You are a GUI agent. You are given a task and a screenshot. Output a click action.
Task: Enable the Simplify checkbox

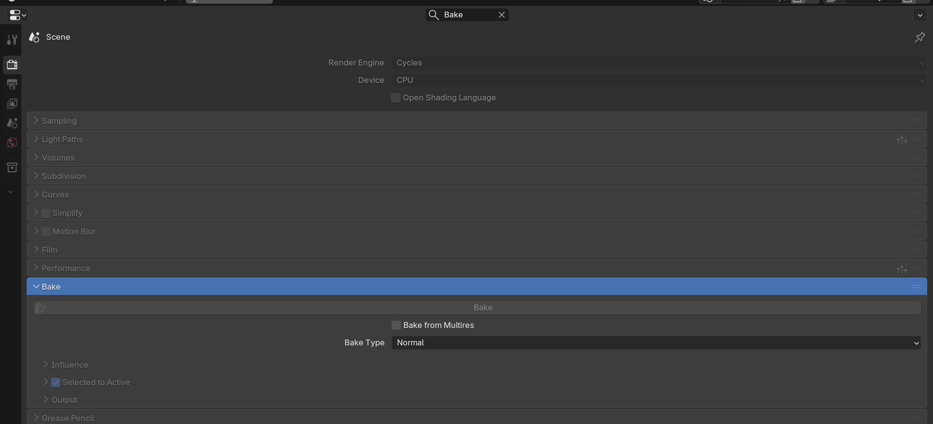[x=46, y=213]
